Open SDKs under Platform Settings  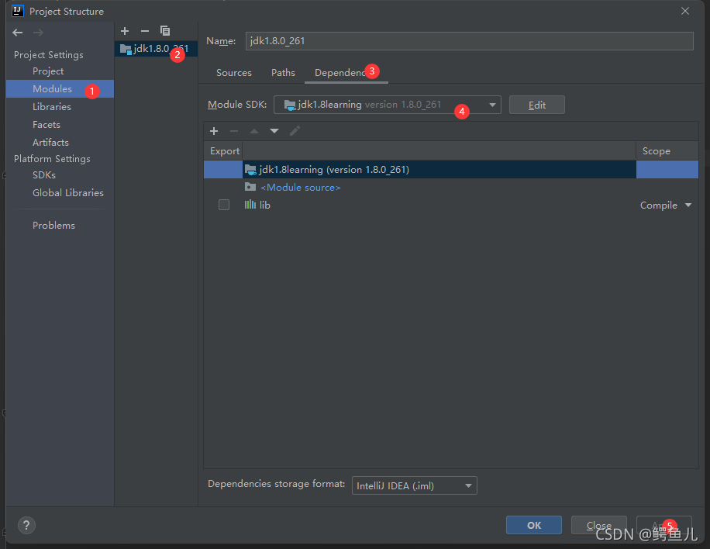tap(44, 174)
